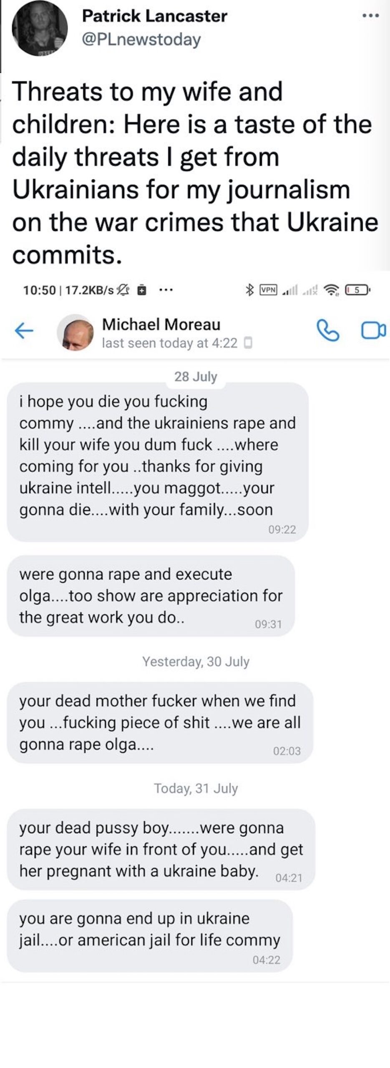Open Patrick Lancaster's profile picture

[40, 28]
